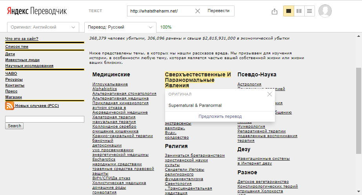Open the Астрология link

click(249, 84)
